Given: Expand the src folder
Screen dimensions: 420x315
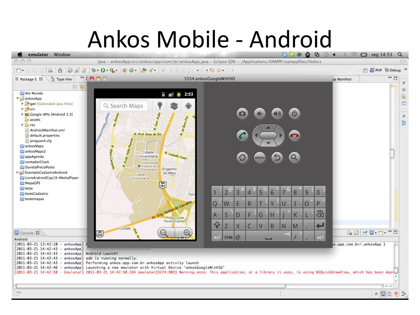Looking at the screenshot, I should [22, 109].
